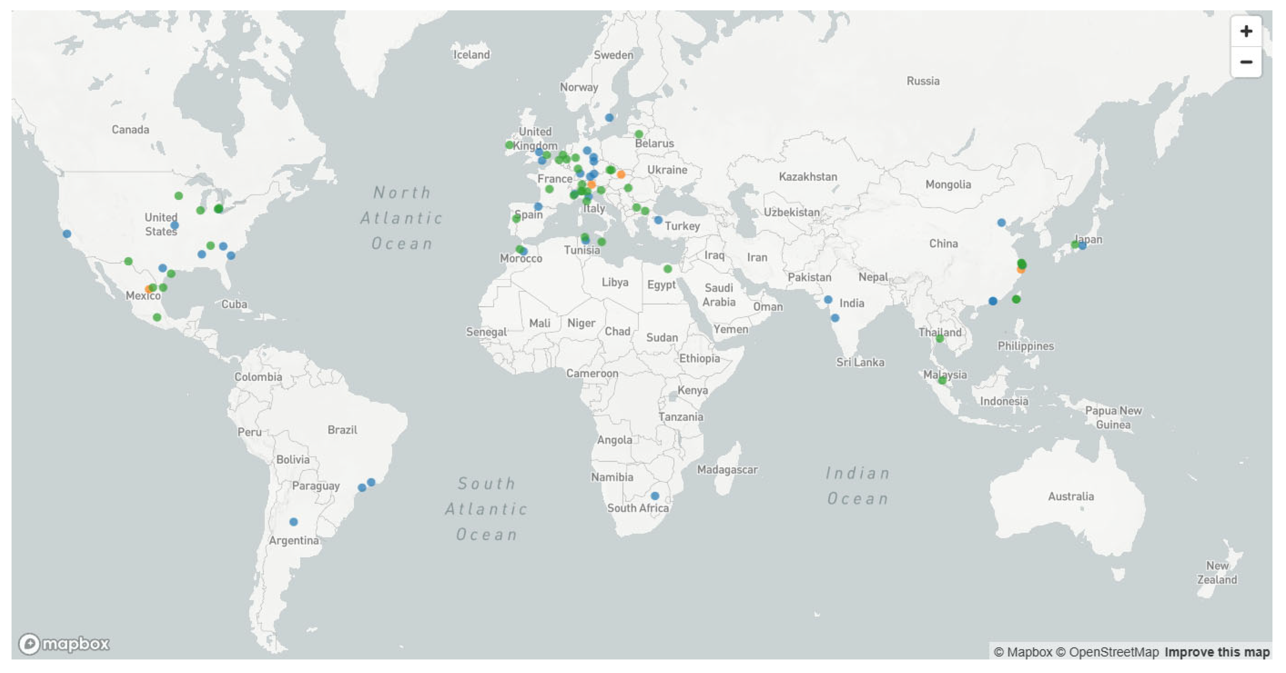Image resolution: width=1286 pixels, height=673 pixels.
Task: Click the green marker in southern Mexico
Action: [x=157, y=317]
